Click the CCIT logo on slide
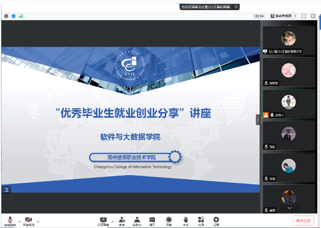 tap(130, 66)
